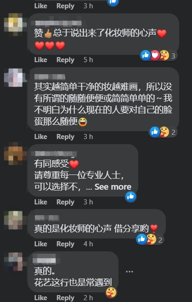This screenshot has height=302, width=192.
Task: Like the comment posted 5 h ago
Action: pos(40,60)
